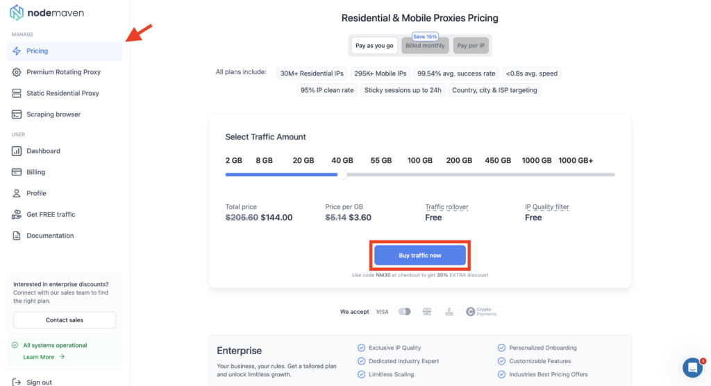Image resolution: width=711 pixels, height=386 pixels.
Task: Click the Customizable Features check icon
Action: pyautogui.click(x=501, y=361)
